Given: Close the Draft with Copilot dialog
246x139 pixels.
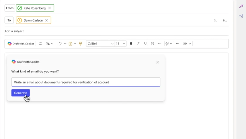Looking at the screenshot, I should [157, 62].
